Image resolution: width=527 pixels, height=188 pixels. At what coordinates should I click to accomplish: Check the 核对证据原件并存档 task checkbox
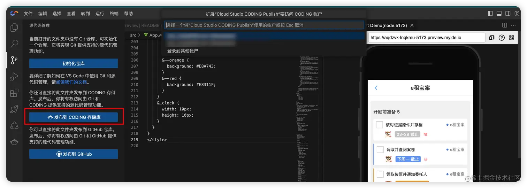coord(379,125)
